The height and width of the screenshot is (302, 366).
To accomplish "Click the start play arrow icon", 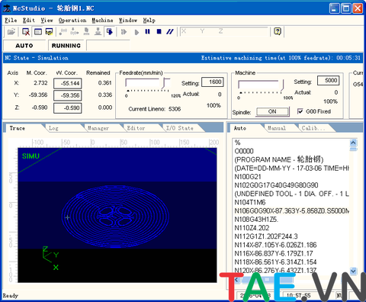I will tap(136, 32).
